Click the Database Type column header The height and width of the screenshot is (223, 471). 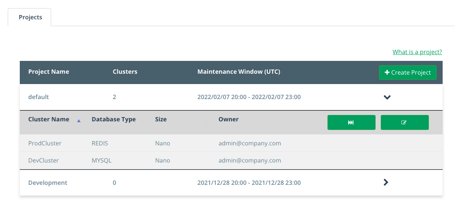113,119
